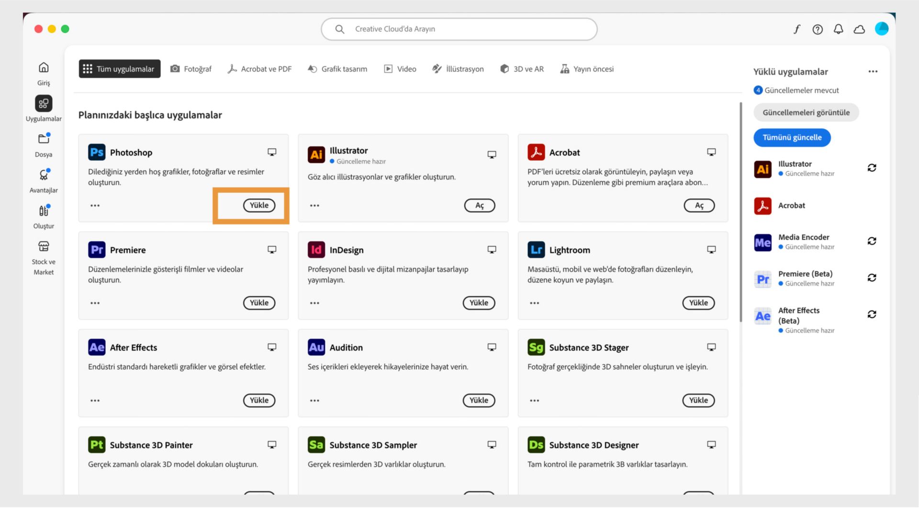Click the Creative Cloud'da Arayın search field
This screenshot has width=919, height=508.
[x=459, y=29]
